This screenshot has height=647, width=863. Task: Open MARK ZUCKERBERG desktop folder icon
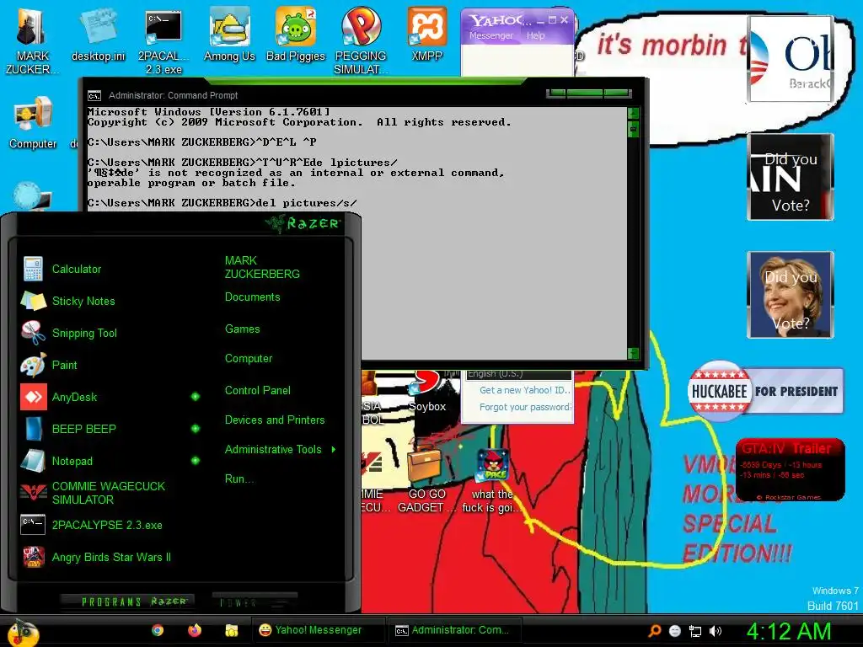click(33, 40)
